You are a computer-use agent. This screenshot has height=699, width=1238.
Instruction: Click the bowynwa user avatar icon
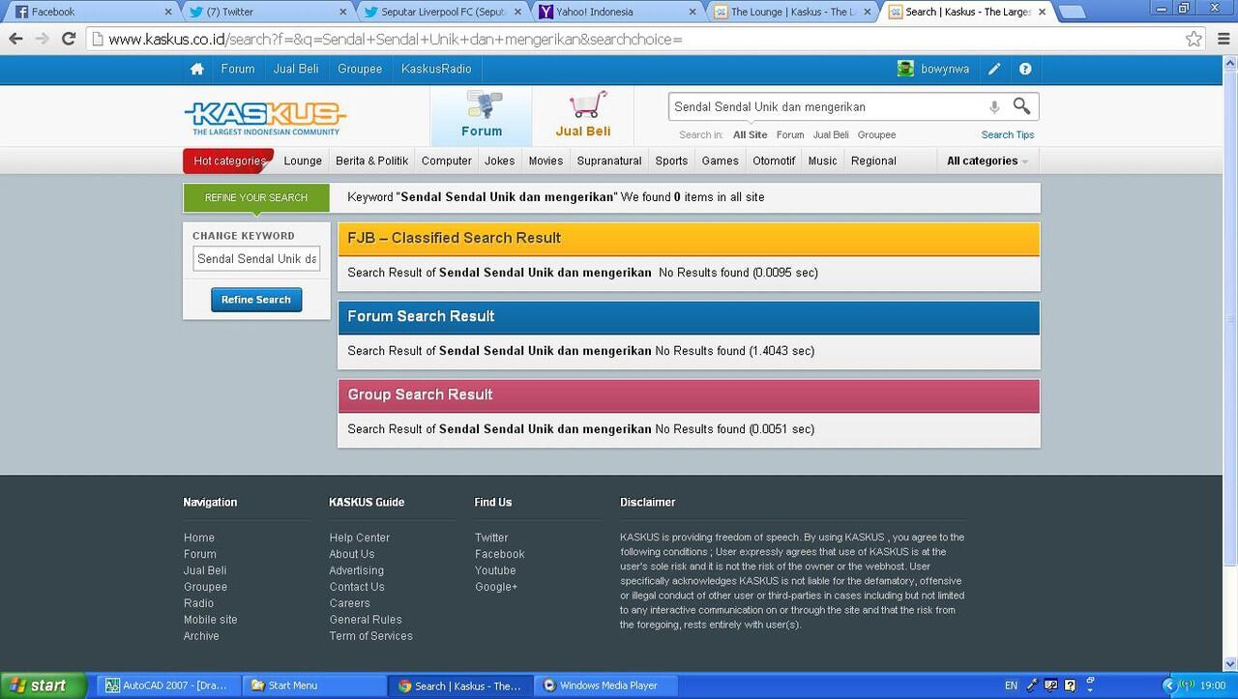(x=905, y=69)
